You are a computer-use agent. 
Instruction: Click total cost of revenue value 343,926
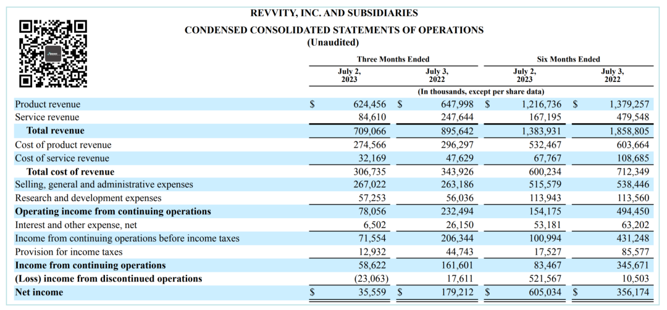(456, 172)
